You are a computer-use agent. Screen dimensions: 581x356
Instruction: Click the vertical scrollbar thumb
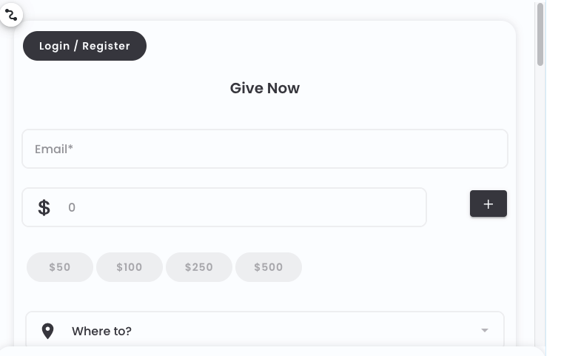[540, 35]
